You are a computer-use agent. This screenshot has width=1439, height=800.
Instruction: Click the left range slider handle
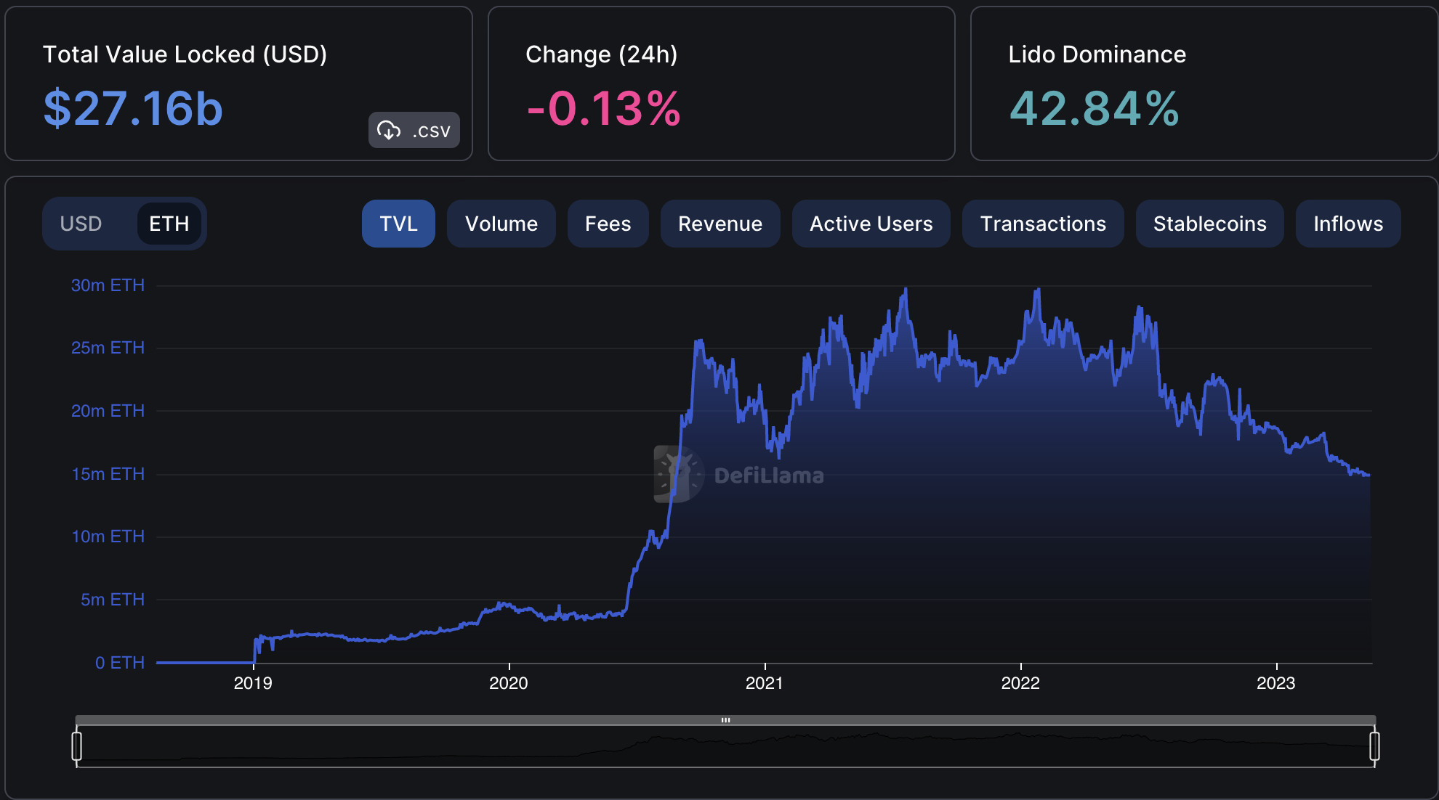point(77,746)
